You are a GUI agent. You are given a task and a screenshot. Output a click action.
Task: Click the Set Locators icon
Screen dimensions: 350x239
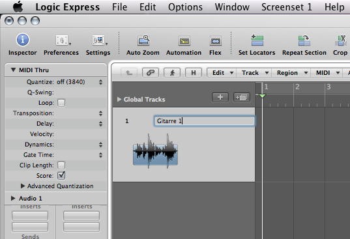[257, 40]
